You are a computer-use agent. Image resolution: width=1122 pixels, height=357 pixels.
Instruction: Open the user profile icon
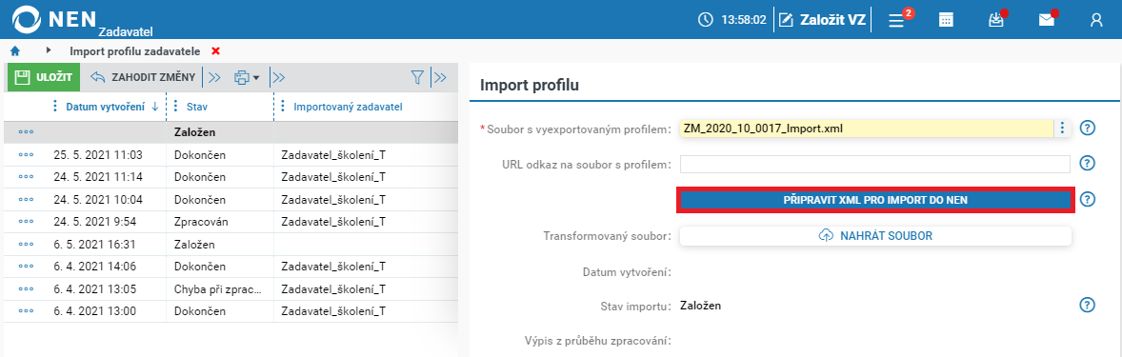(x=1096, y=20)
